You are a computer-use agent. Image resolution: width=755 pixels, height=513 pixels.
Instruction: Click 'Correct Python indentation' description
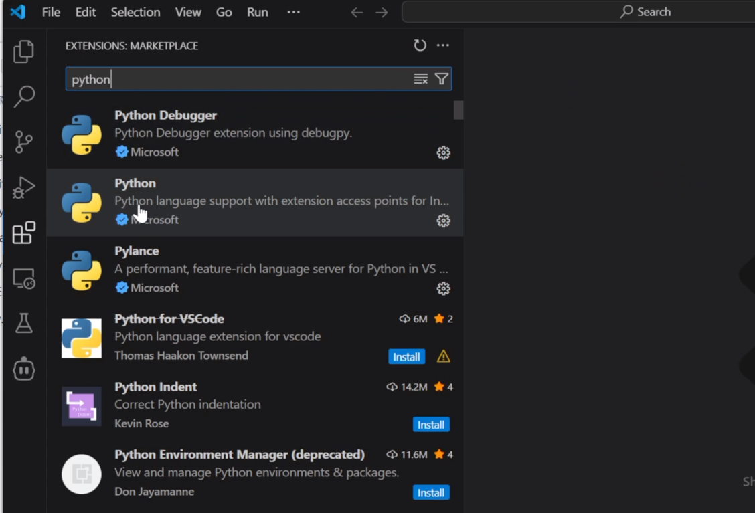point(188,404)
